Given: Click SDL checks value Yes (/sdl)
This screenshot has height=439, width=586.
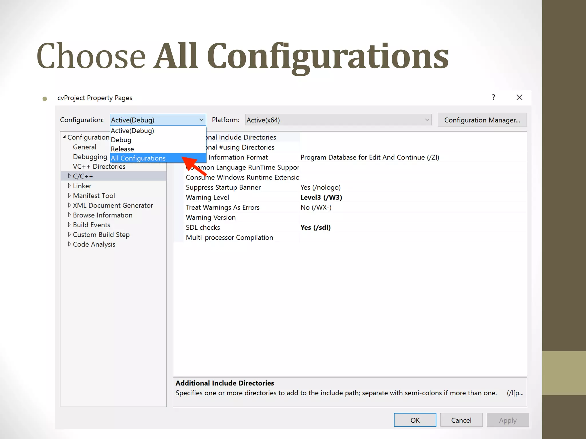Looking at the screenshot, I should coord(315,227).
